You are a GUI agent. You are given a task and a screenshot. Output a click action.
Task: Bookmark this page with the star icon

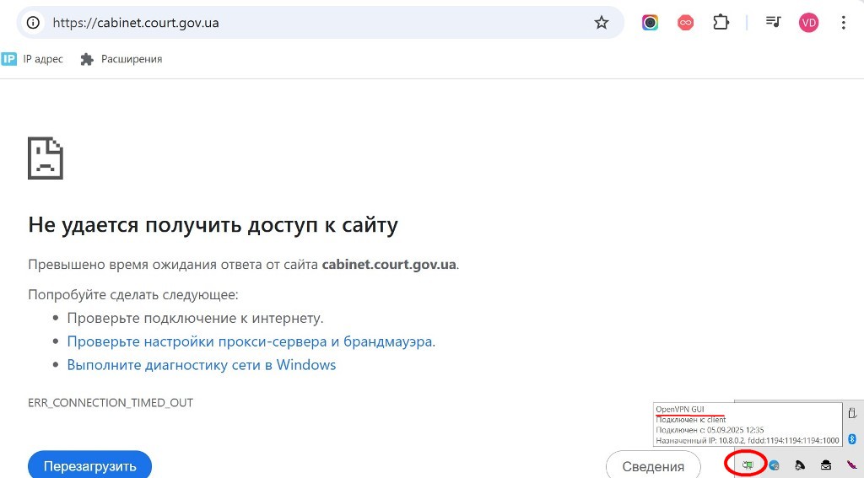(601, 23)
